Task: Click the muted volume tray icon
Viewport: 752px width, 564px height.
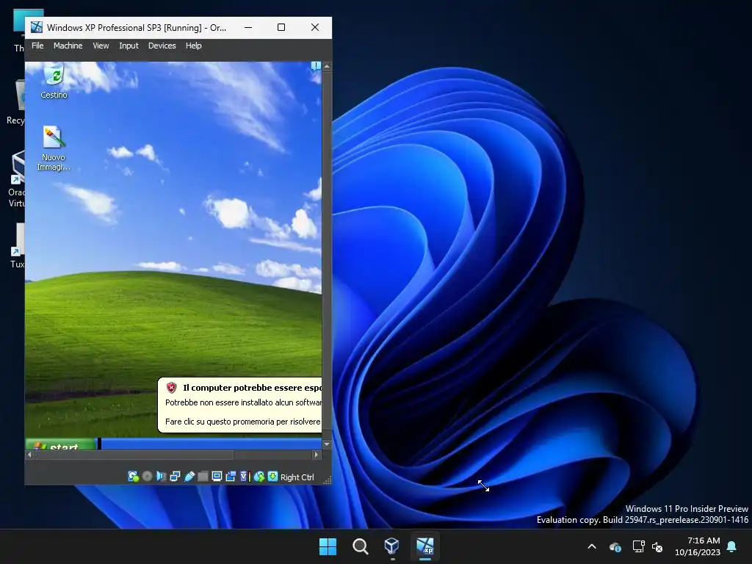Action: click(657, 546)
